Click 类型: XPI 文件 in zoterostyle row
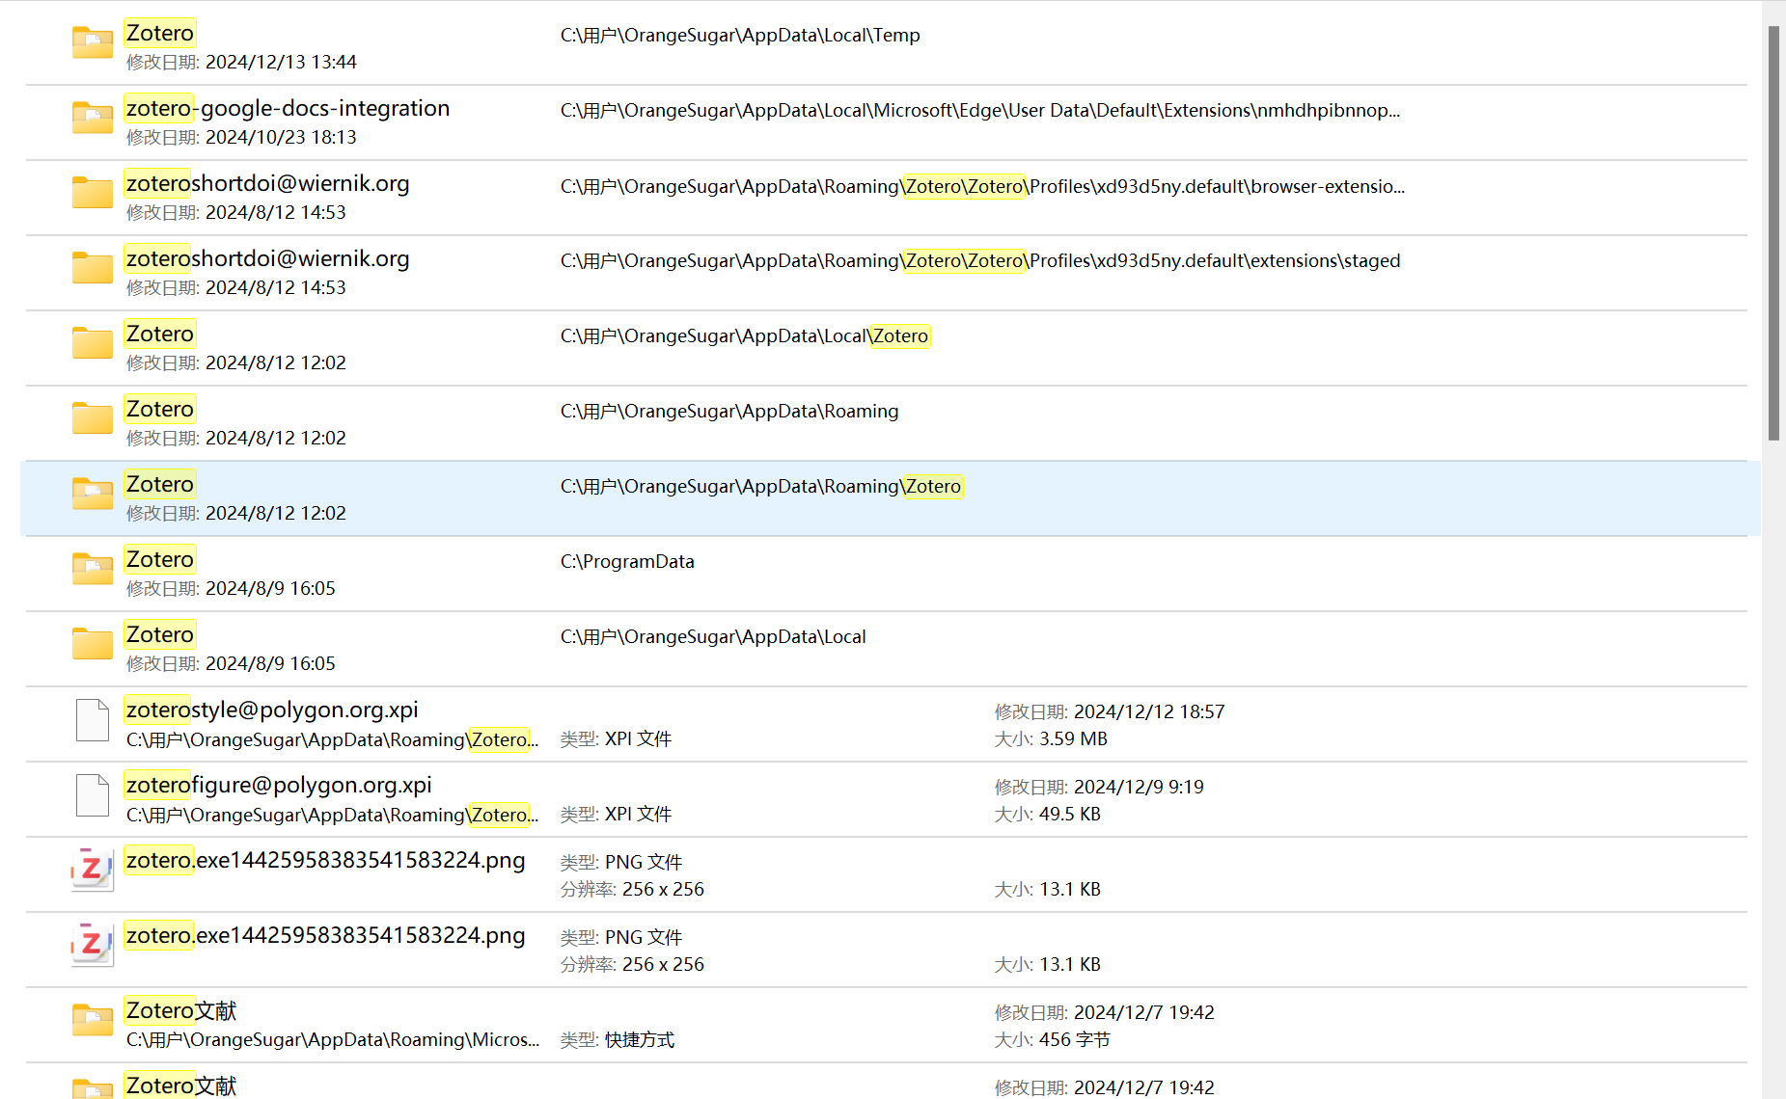This screenshot has width=1786, height=1099. 616,738
